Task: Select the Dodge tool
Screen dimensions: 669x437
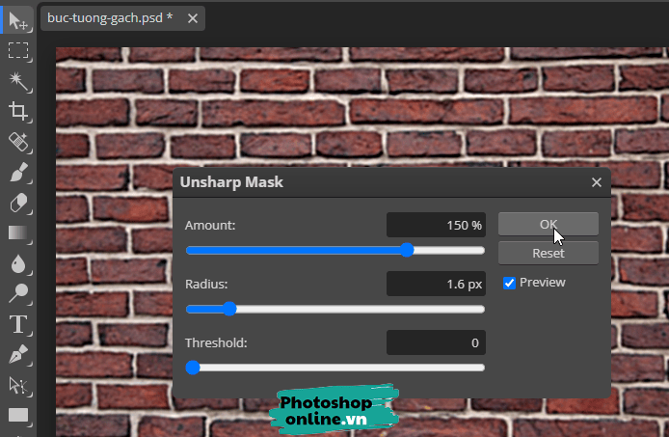Action: (x=18, y=293)
